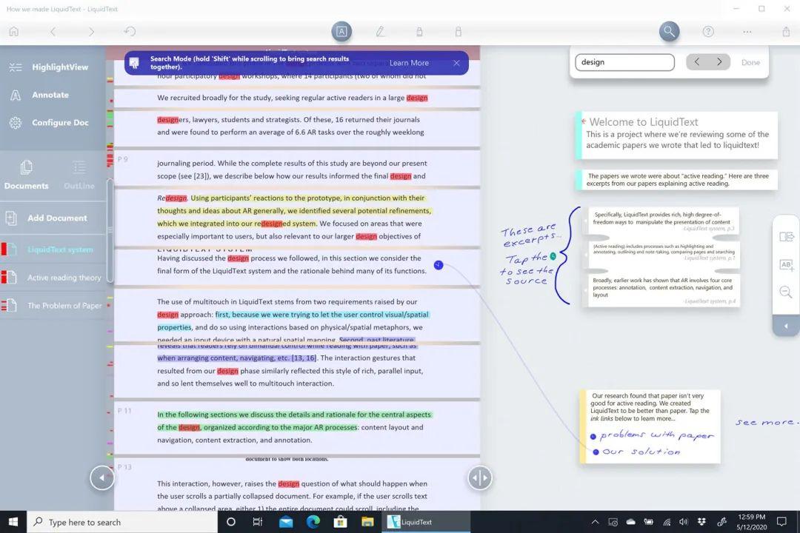Click "Learn More" in the Search Mode banner

click(x=409, y=63)
